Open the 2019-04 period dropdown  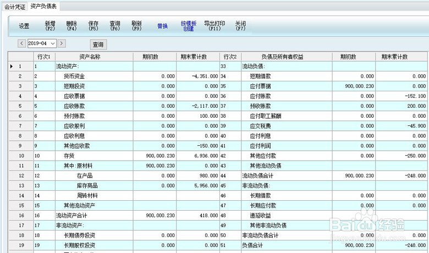(53, 43)
